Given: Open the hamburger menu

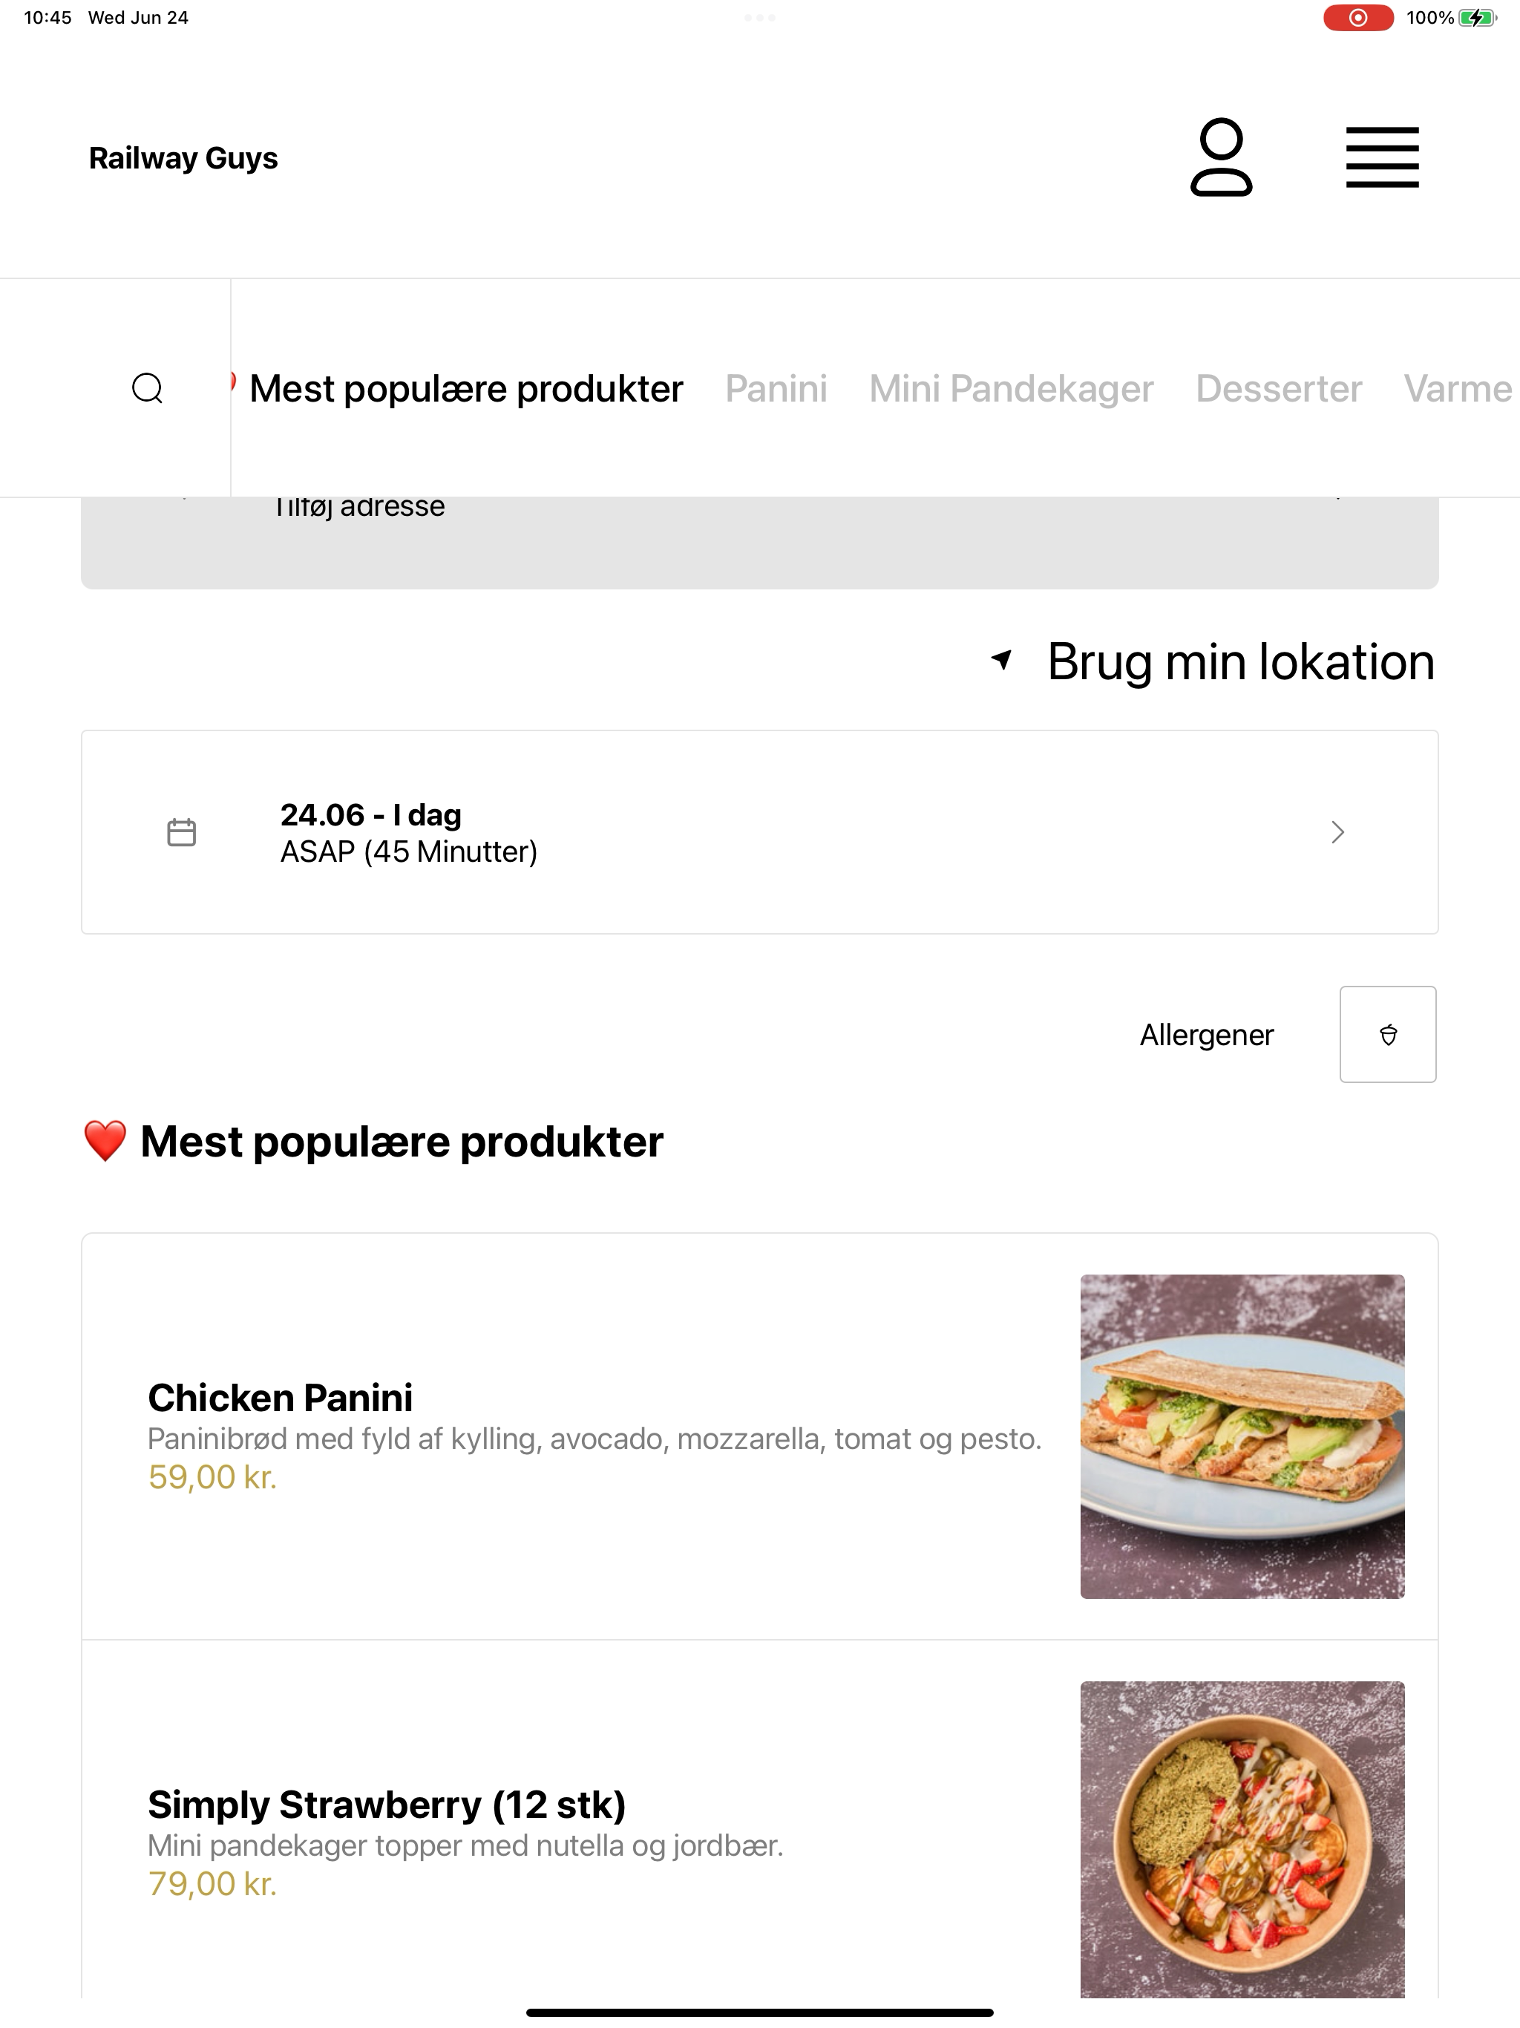Looking at the screenshot, I should pyautogui.click(x=1381, y=157).
